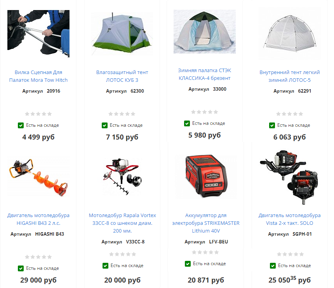Open Аккумулятор STRIKEMASTER Lithium 40V link
Screen dimensions: 334x288
pos(206,223)
